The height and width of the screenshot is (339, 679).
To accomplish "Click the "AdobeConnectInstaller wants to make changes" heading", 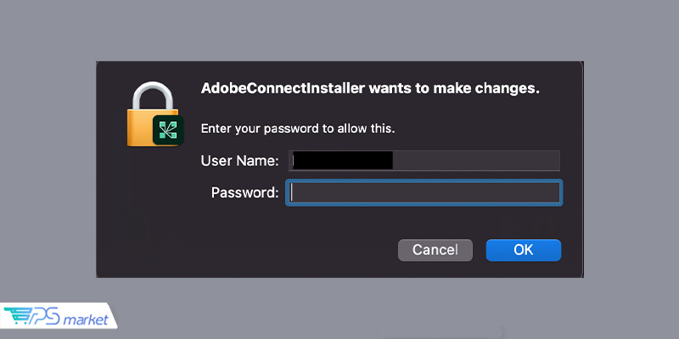I will [x=369, y=88].
